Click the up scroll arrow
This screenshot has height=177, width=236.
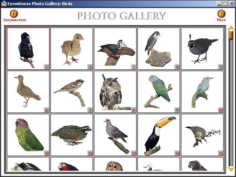(x=231, y=28)
